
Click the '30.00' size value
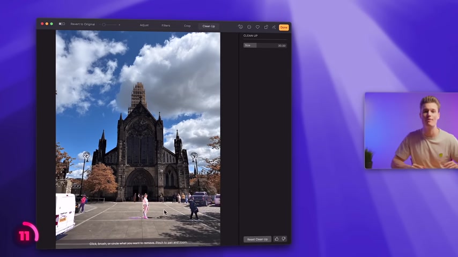click(282, 46)
